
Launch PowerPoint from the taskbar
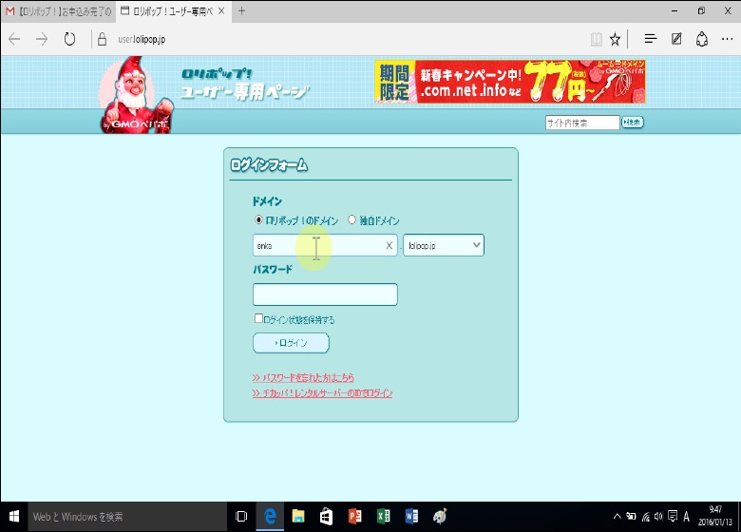[355, 517]
